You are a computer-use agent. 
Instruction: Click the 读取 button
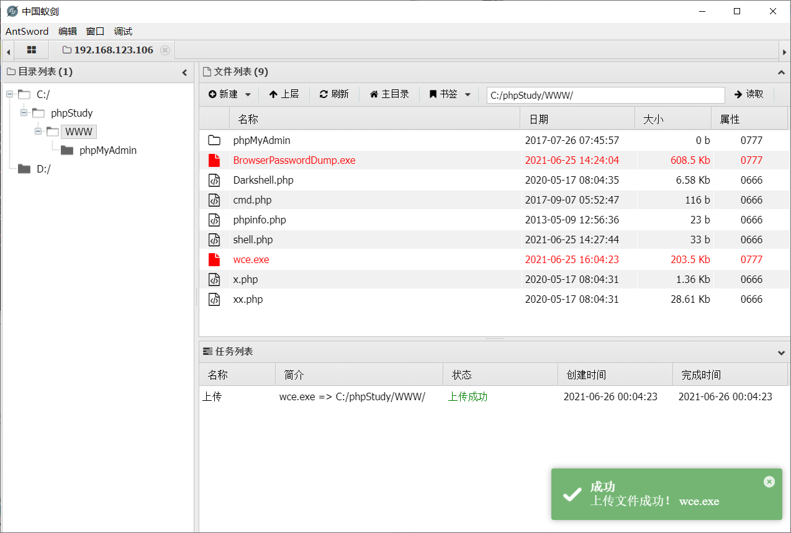click(x=749, y=94)
